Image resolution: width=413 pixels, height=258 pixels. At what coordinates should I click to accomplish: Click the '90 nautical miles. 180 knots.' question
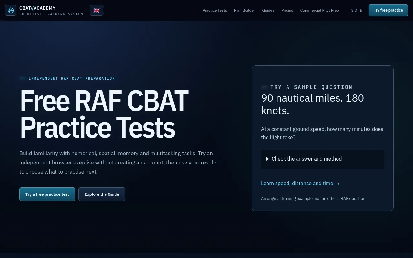pyautogui.click(x=312, y=104)
